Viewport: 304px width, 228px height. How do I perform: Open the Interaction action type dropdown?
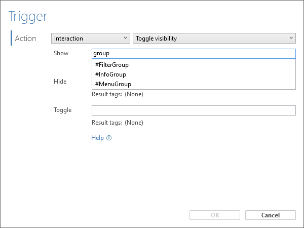pyautogui.click(x=91, y=39)
